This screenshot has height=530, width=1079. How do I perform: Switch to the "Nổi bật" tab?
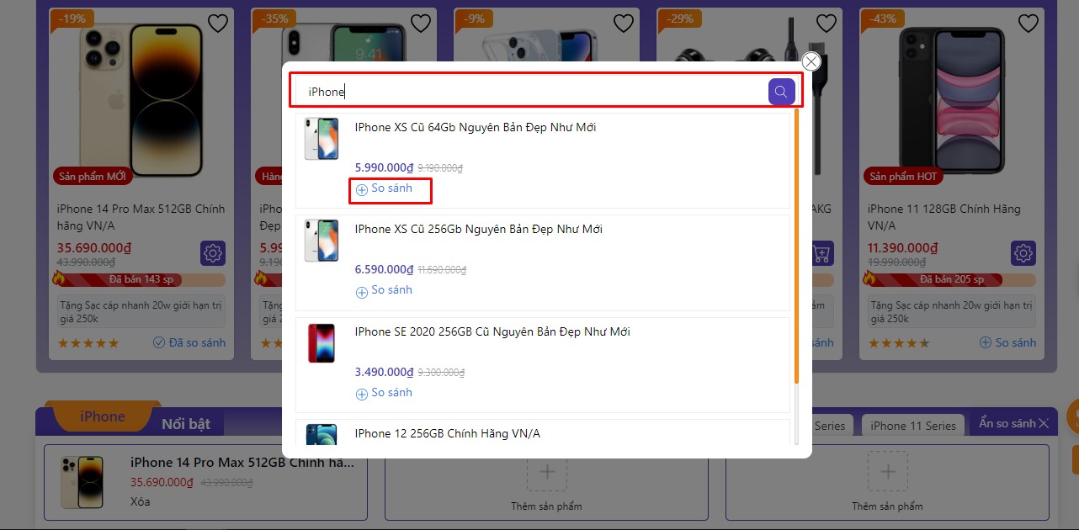[186, 423]
